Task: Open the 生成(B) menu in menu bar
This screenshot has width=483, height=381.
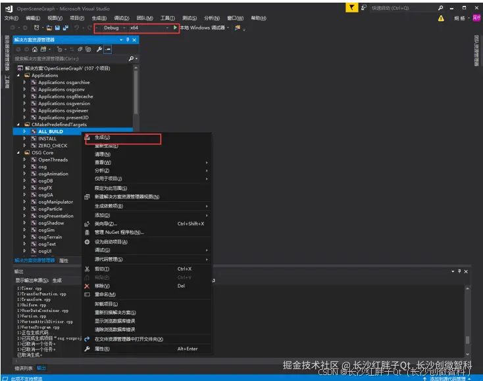Action: click(x=99, y=18)
